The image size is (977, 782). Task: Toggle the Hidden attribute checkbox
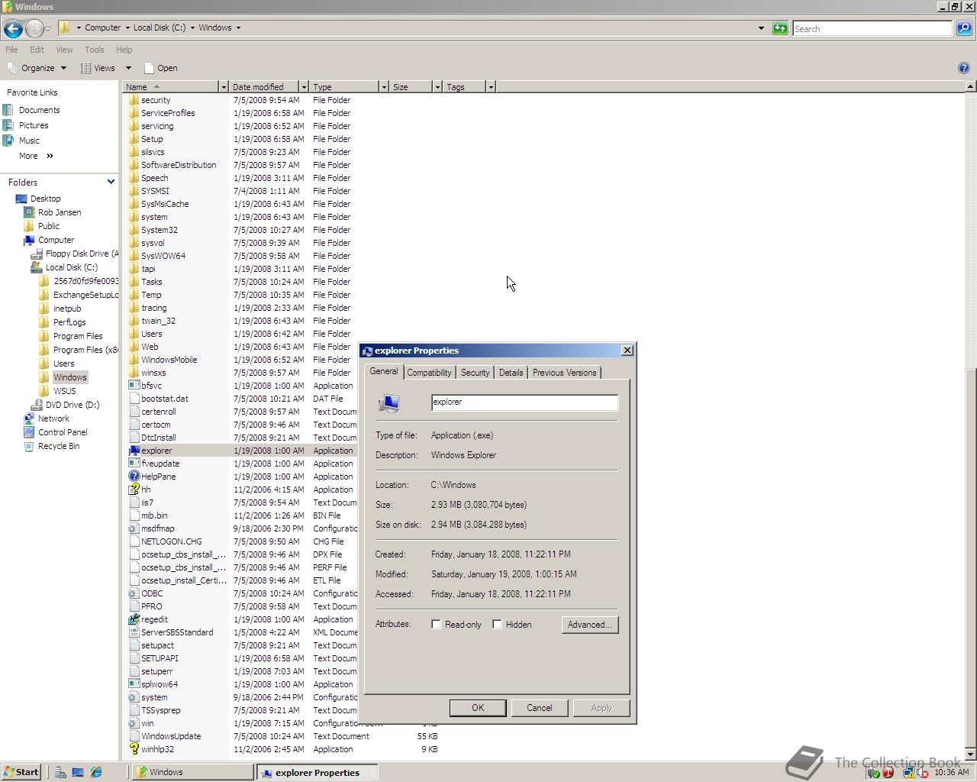pyautogui.click(x=497, y=625)
